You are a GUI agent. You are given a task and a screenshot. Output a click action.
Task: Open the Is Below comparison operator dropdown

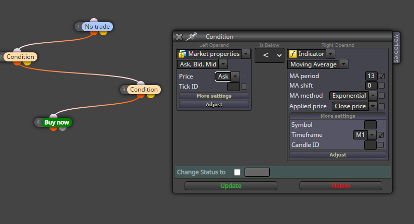click(x=269, y=55)
